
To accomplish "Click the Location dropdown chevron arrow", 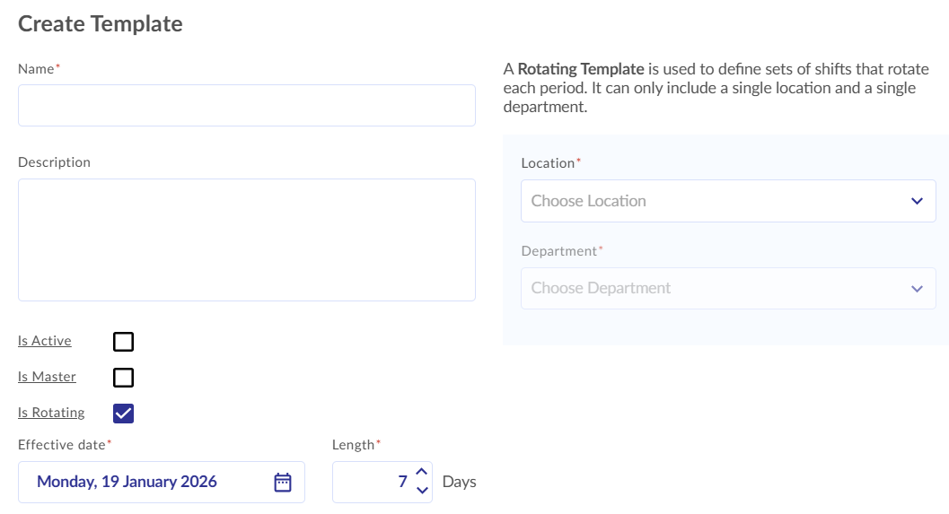I will click(917, 201).
